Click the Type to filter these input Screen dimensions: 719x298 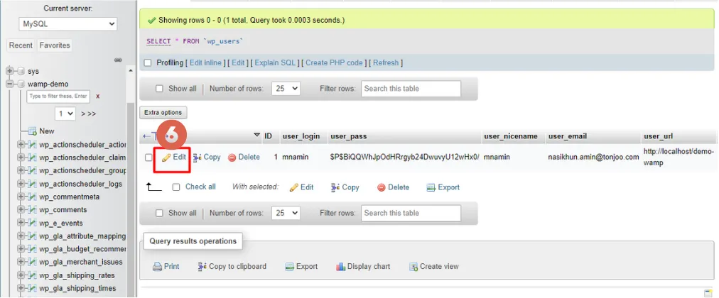(x=58, y=96)
